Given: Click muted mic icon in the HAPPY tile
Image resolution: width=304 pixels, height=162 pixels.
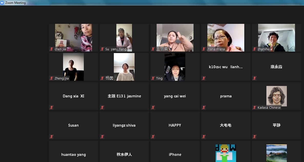Looking at the screenshot, I should coord(153,137).
